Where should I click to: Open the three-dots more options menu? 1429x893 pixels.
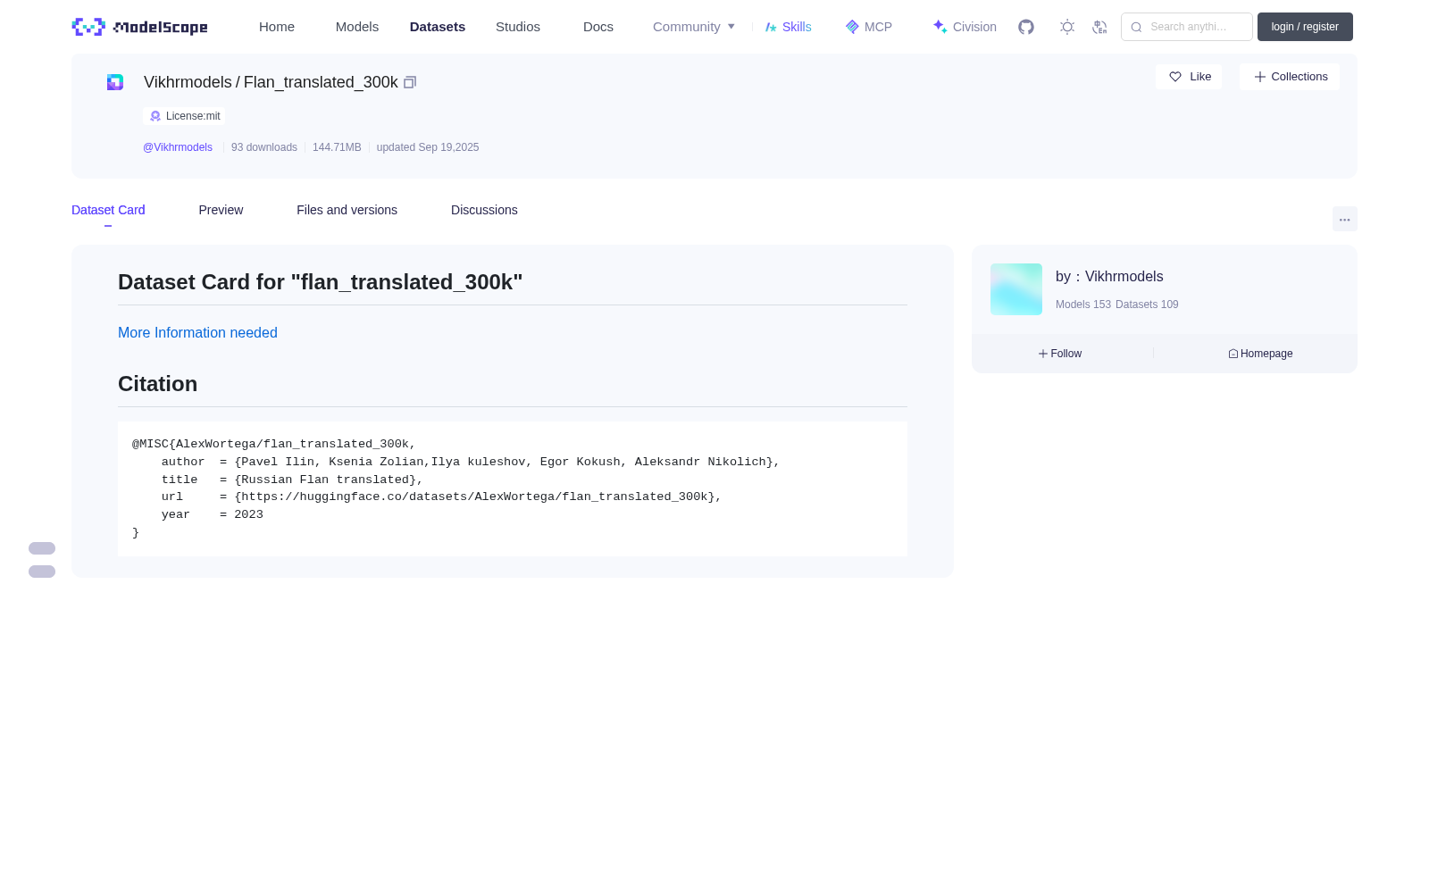click(1345, 219)
